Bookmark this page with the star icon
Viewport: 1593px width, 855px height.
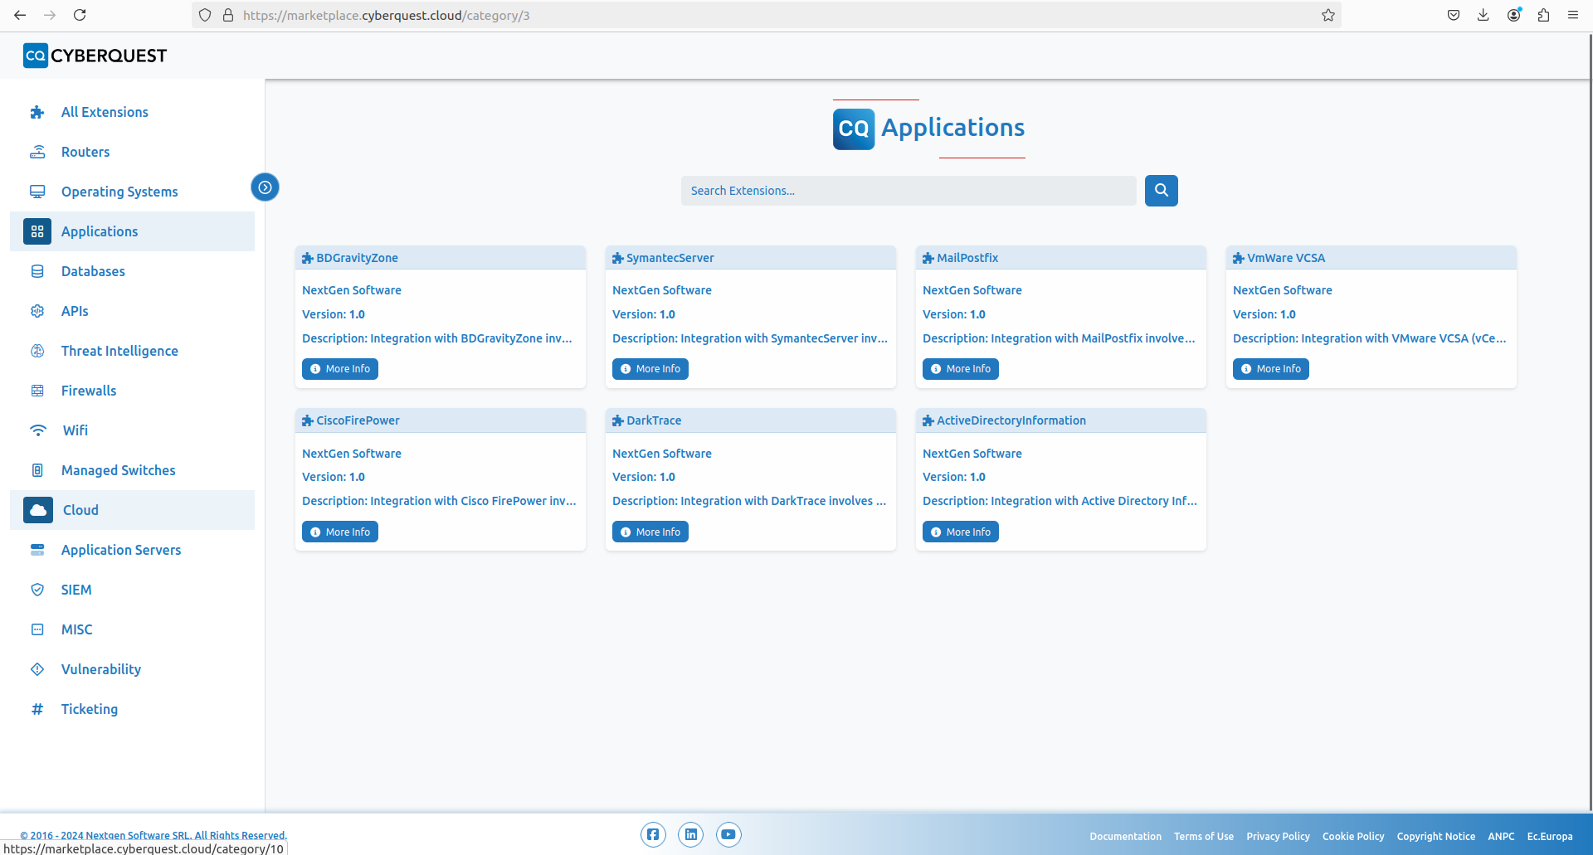[x=1327, y=15]
